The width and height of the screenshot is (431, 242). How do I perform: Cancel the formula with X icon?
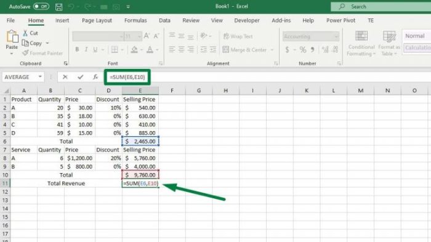[65, 77]
